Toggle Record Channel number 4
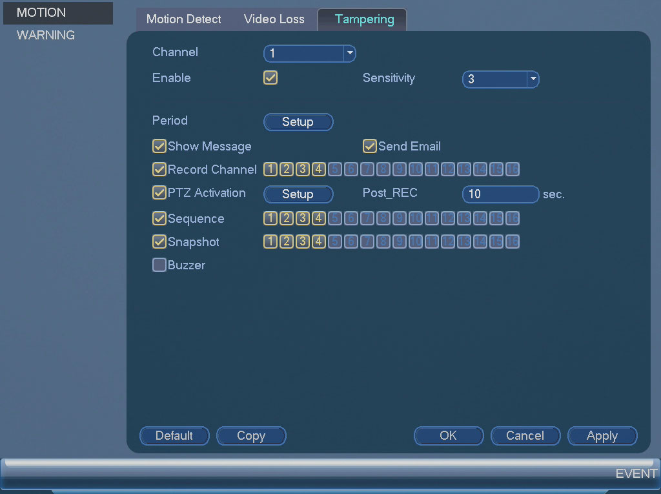Screen dimensions: 661x494 319,169
